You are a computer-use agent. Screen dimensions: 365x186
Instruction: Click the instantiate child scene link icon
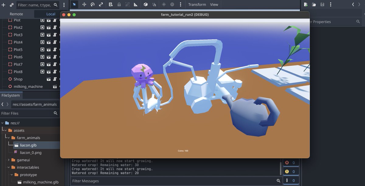pos(12,5)
